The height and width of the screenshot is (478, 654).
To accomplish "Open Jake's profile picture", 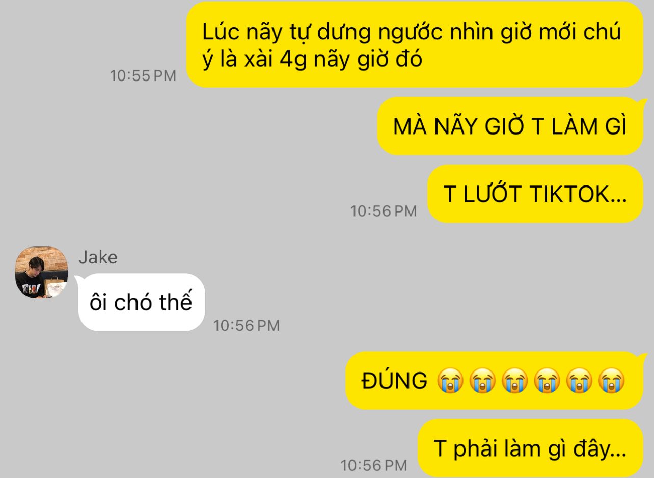I will pyautogui.click(x=41, y=272).
